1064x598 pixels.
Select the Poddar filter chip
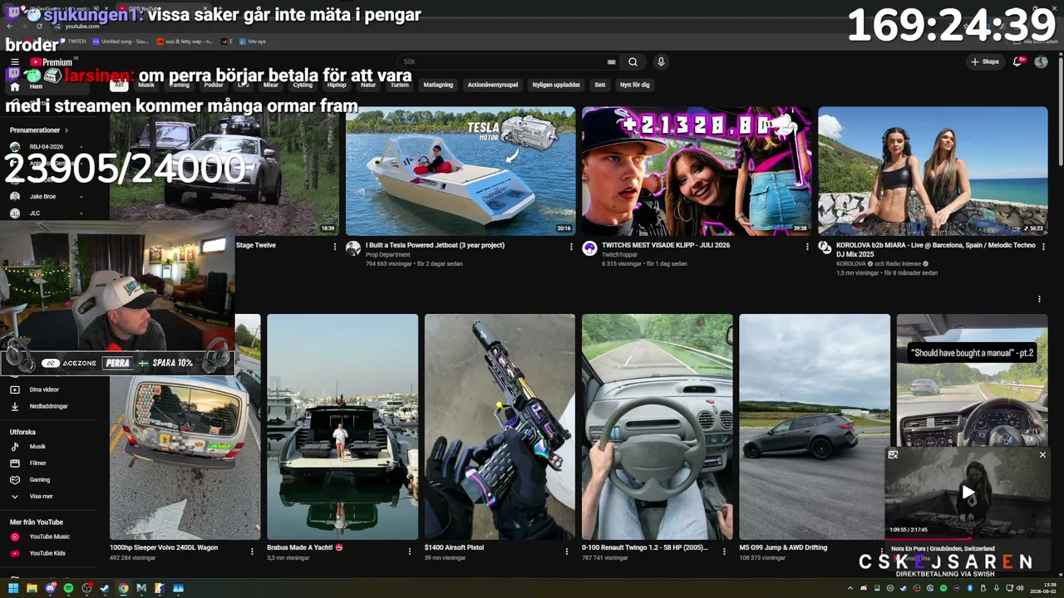(214, 85)
